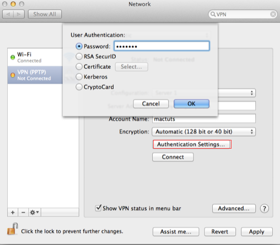
Task: Open the gear action menu below service list
Action: pos(35,213)
